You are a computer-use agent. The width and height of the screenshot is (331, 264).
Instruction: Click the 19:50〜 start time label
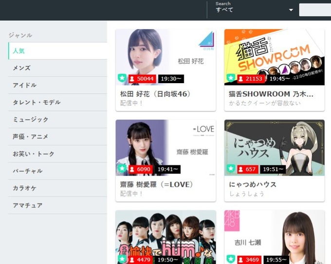coord(168,260)
